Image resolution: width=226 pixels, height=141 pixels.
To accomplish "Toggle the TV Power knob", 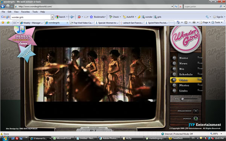I will click(195, 118).
